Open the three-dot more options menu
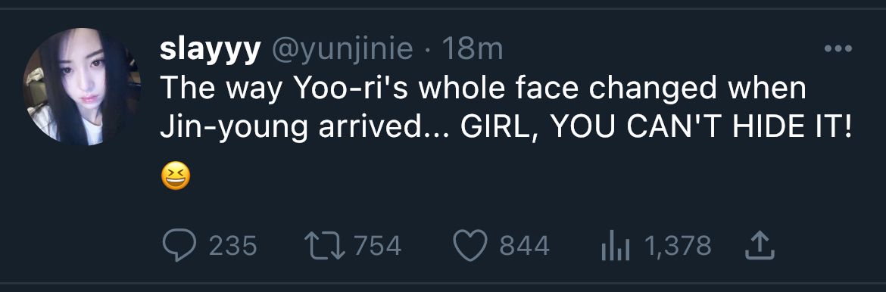The image size is (886, 292). tap(838, 49)
